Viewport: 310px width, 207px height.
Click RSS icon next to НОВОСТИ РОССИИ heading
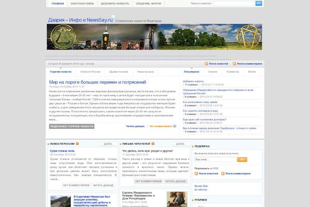pos(78,144)
